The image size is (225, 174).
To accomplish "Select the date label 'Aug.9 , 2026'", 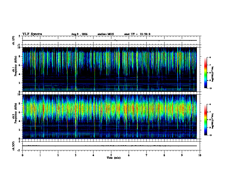I will pos(79,34).
